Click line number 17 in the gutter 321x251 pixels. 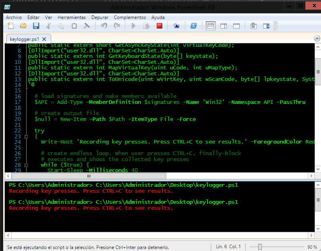coord(18,102)
